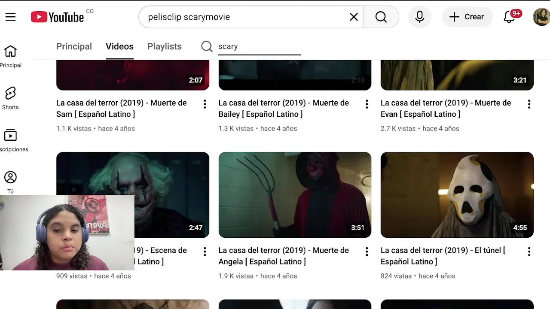Open Tú in the sidebar

point(10,182)
